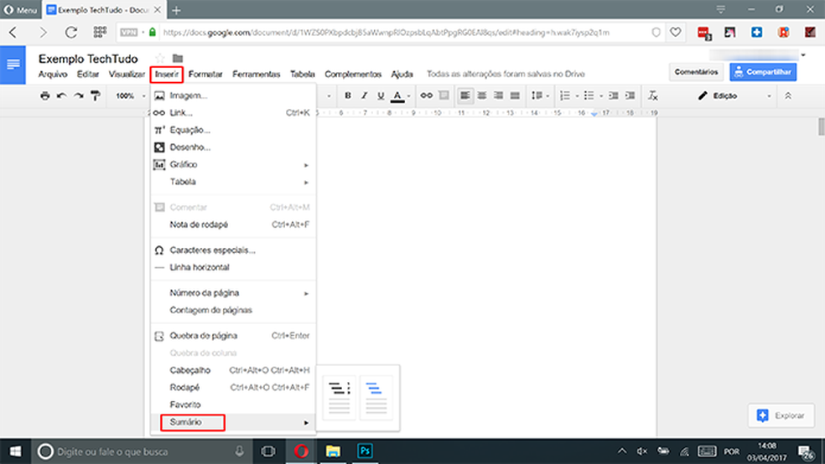Open the Visualizar menu
The image size is (825, 464).
point(127,74)
